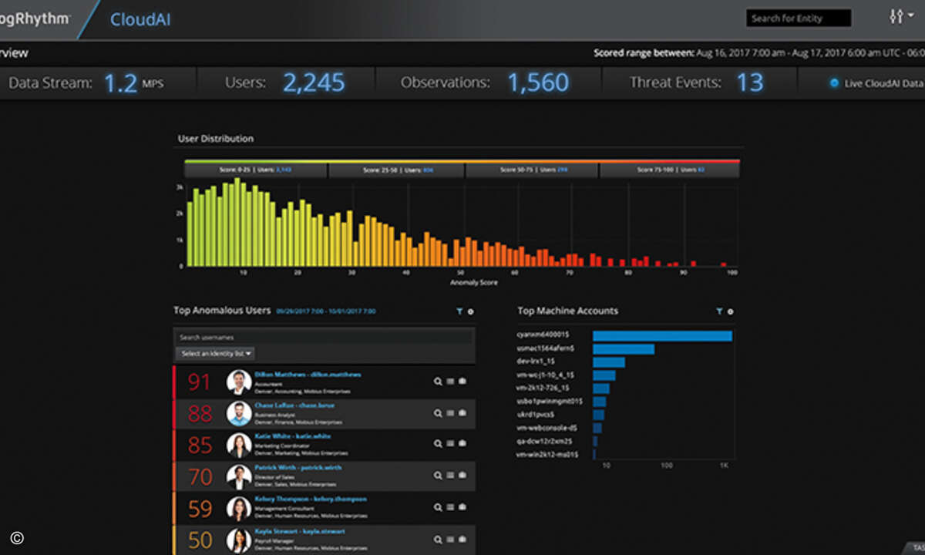Click the list icon for Patrick Wirth
The image size is (925, 555).
(450, 476)
